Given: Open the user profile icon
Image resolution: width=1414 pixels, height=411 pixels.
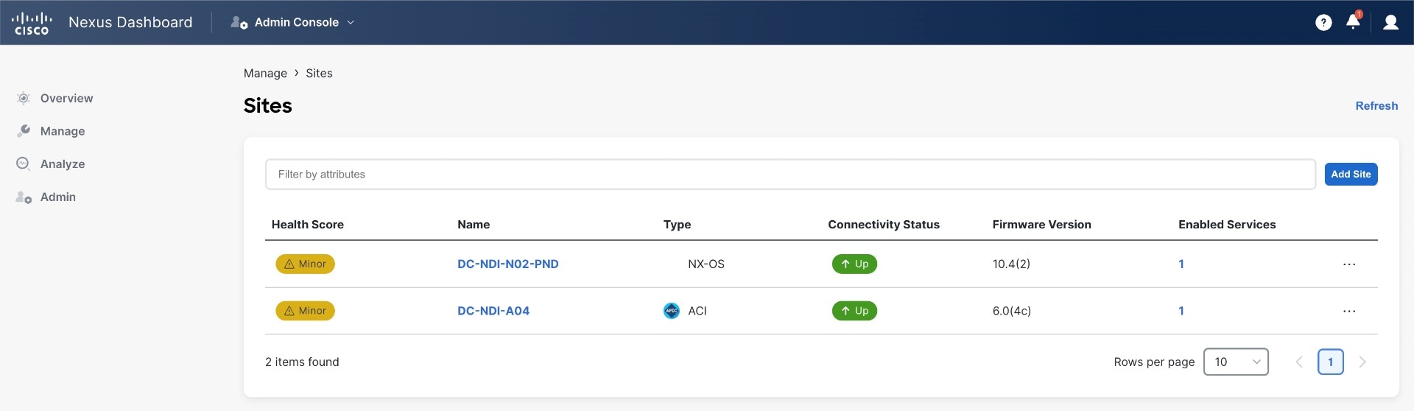Looking at the screenshot, I should 1390,23.
